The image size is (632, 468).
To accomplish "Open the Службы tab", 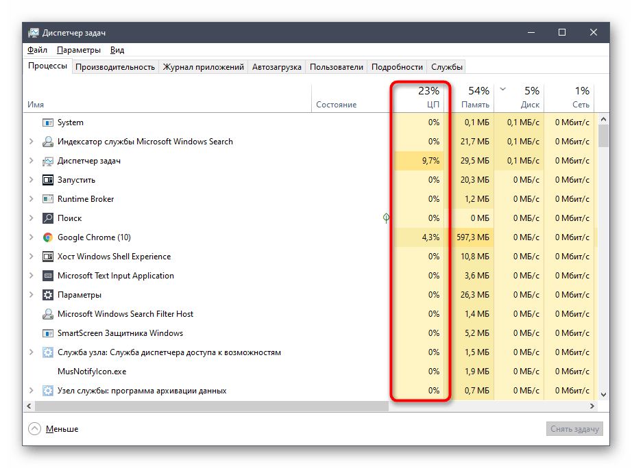I will click(x=447, y=67).
